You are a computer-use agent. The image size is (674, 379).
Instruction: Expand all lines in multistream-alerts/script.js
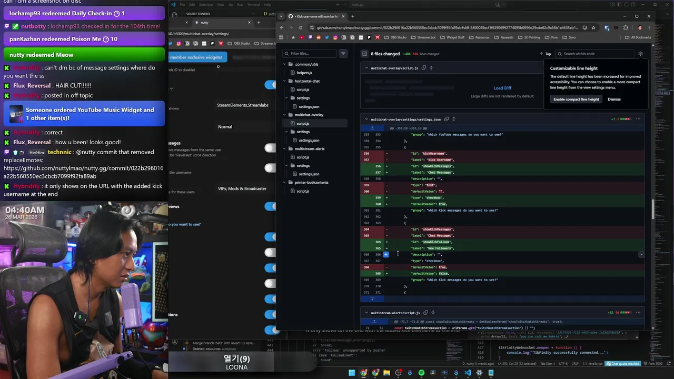[x=433, y=313]
